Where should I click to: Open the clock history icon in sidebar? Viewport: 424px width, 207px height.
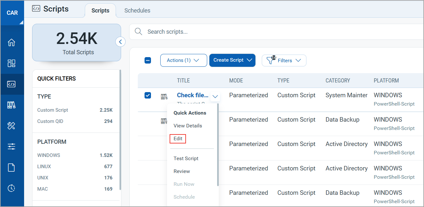pyautogui.click(x=12, y=188)
